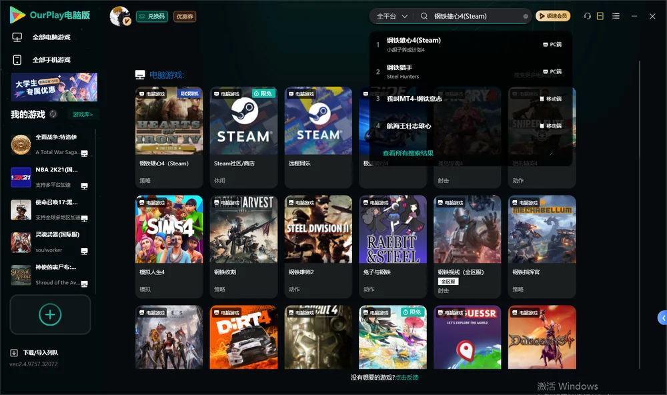Click the 优惠券 coupon button

tap(185, 16)
